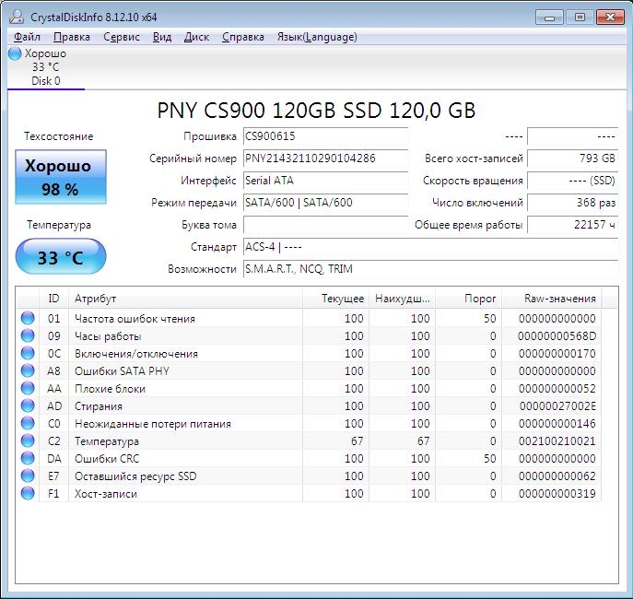Open the Диск menu

[x=196, y=37]
